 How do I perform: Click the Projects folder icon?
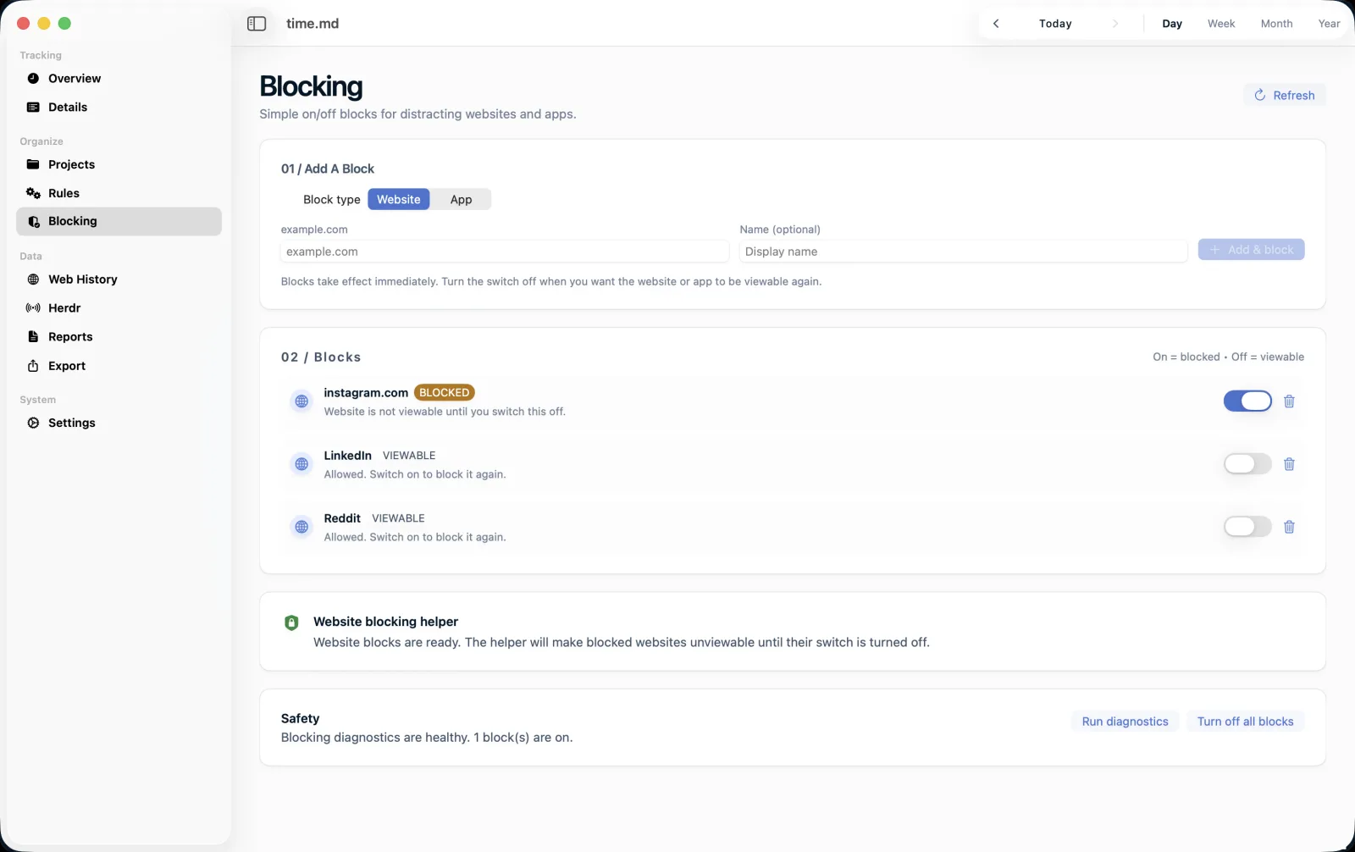(x=33, y=164)
